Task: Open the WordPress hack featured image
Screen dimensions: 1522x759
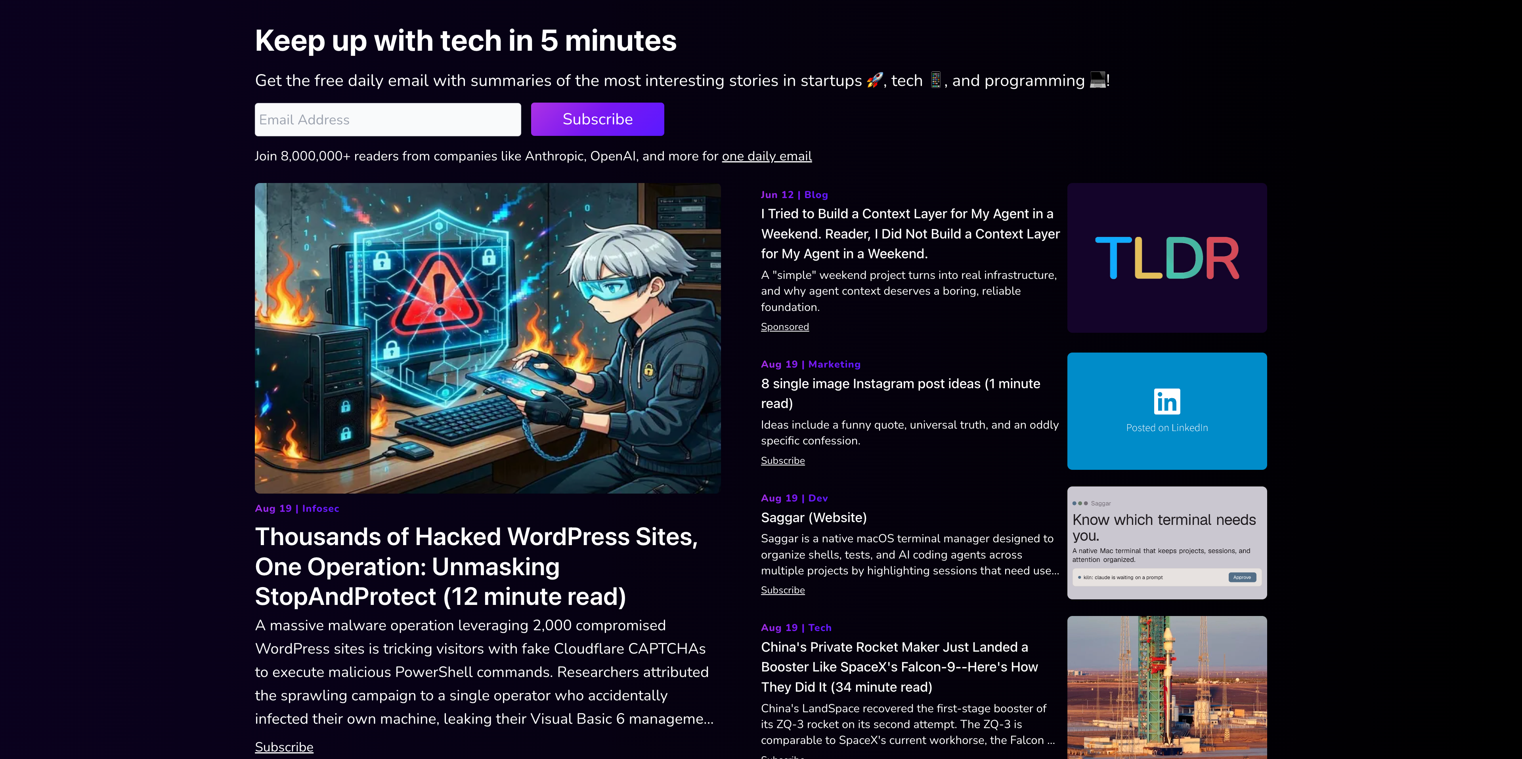Action: pos(488,338)
